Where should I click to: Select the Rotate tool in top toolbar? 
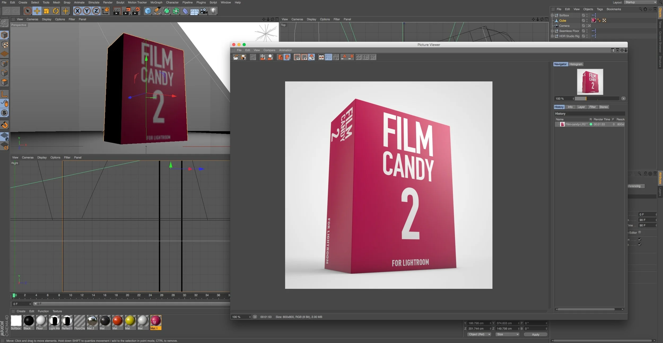pos(56,11)
